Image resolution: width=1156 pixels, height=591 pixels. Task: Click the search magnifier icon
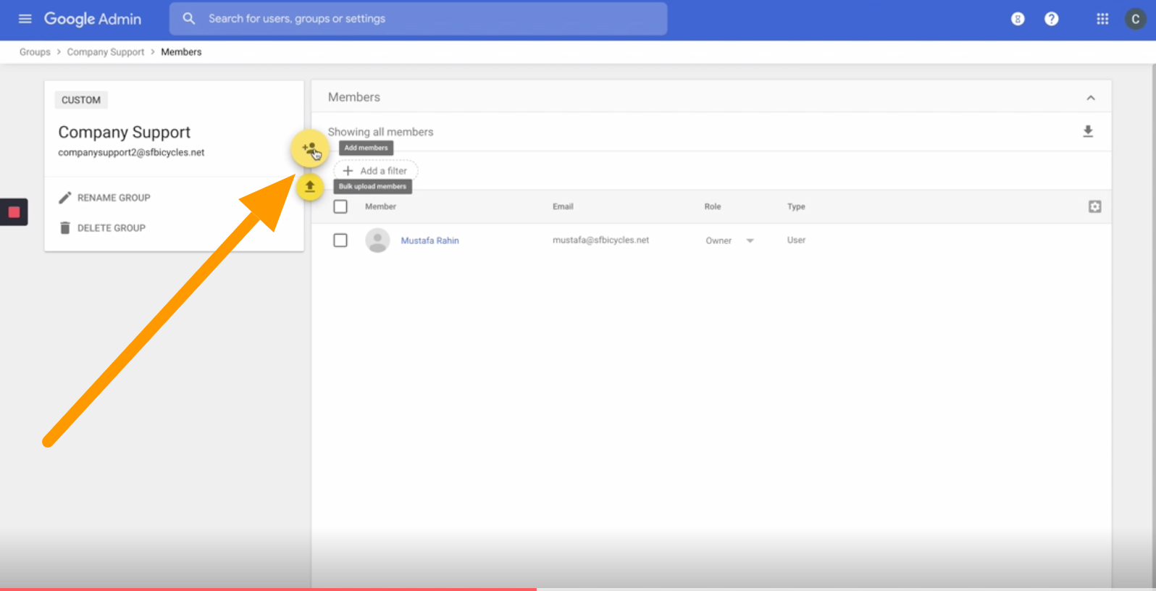point(189,19)
